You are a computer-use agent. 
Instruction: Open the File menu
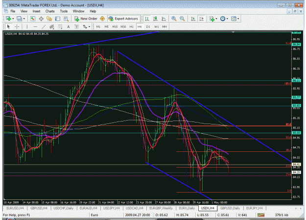tap(13, 11)
